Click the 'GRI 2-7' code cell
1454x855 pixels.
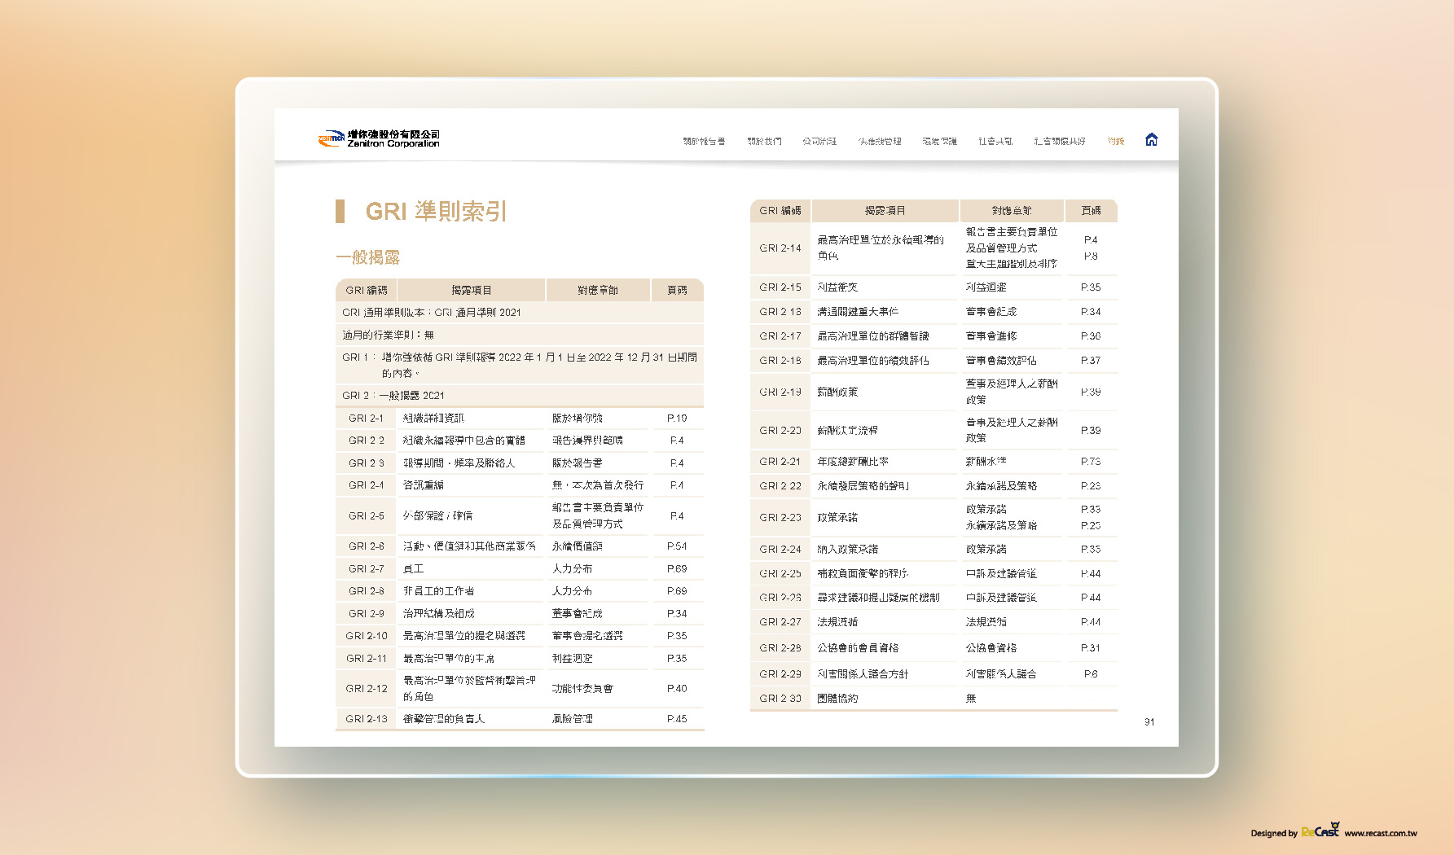click(366, 568)
